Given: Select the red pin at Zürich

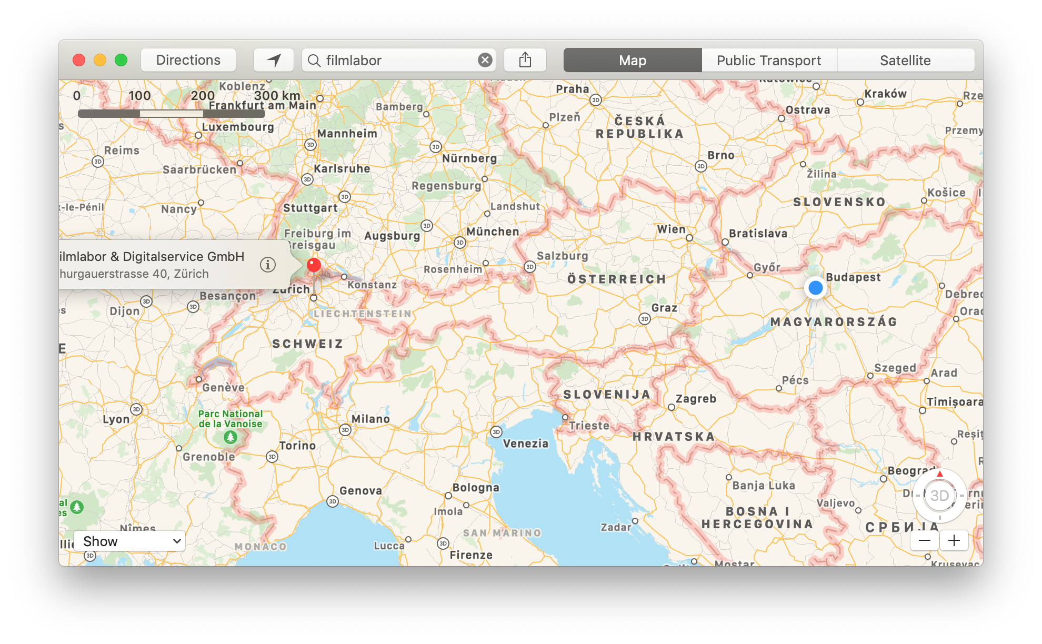Looking at the screenshot, I should [x=314, y=265].
